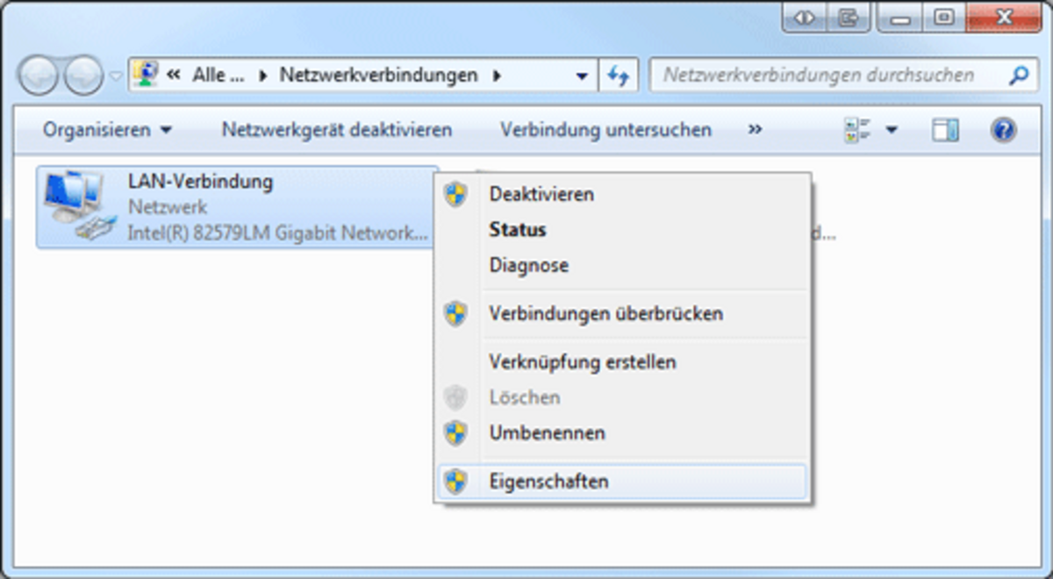
Task: Click Verbindungen überbrücken menu entry
Action: [x=605, y=313]
